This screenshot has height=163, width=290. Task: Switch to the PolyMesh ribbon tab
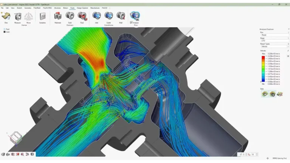coord(37,8)
